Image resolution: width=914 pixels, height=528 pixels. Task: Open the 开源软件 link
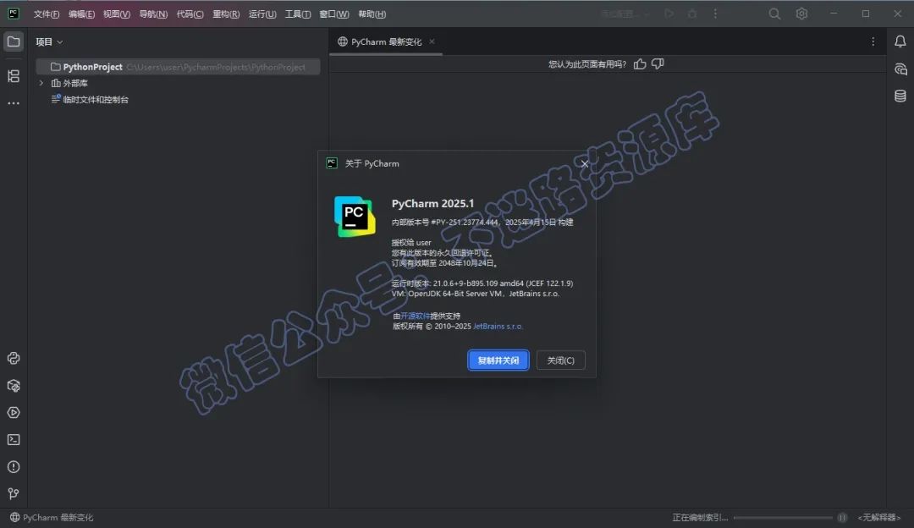click(x=415, y=316)
